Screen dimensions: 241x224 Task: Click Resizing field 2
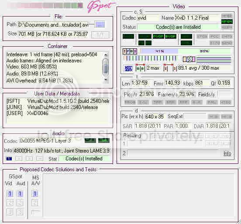pyautogui.click(x=173, y=153)
